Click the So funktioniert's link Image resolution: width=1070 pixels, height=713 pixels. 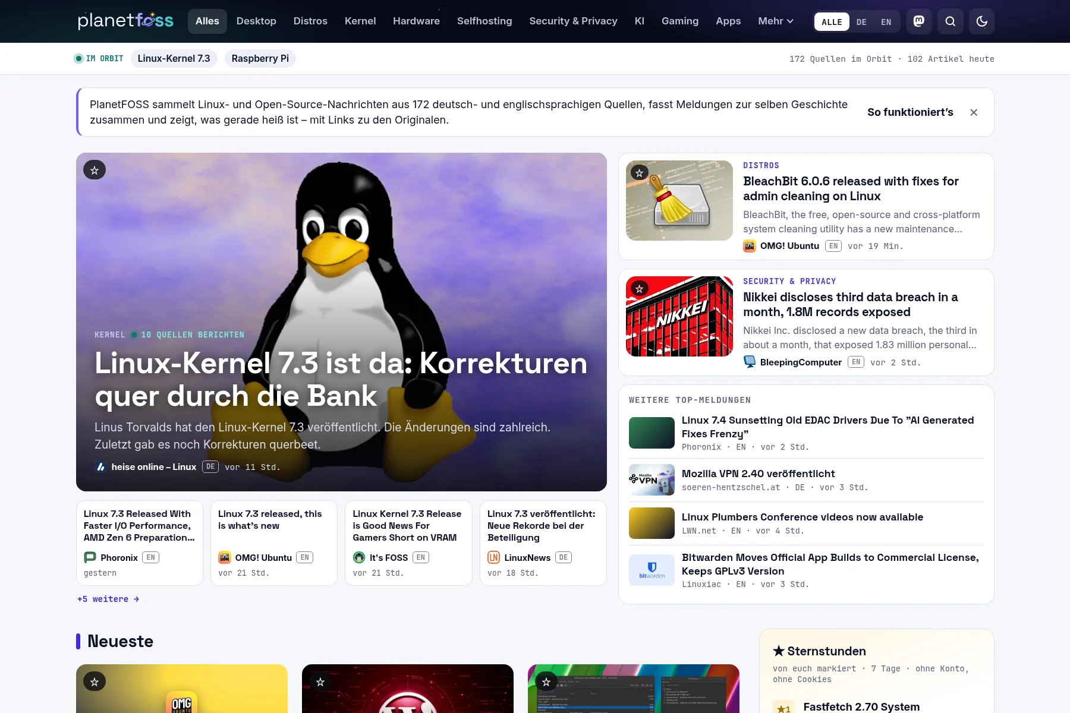(910, 112)
